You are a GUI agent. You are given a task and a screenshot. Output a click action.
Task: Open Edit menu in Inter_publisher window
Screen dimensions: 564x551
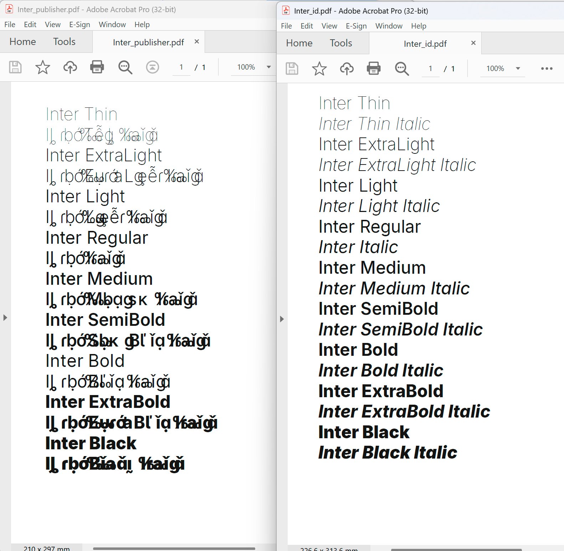click(30, 25)
